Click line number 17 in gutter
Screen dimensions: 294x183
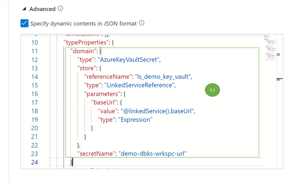coord(34,103)
